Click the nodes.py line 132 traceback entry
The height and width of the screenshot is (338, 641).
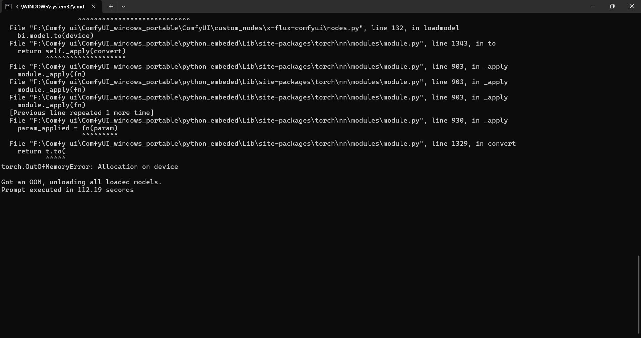point(234,28)
